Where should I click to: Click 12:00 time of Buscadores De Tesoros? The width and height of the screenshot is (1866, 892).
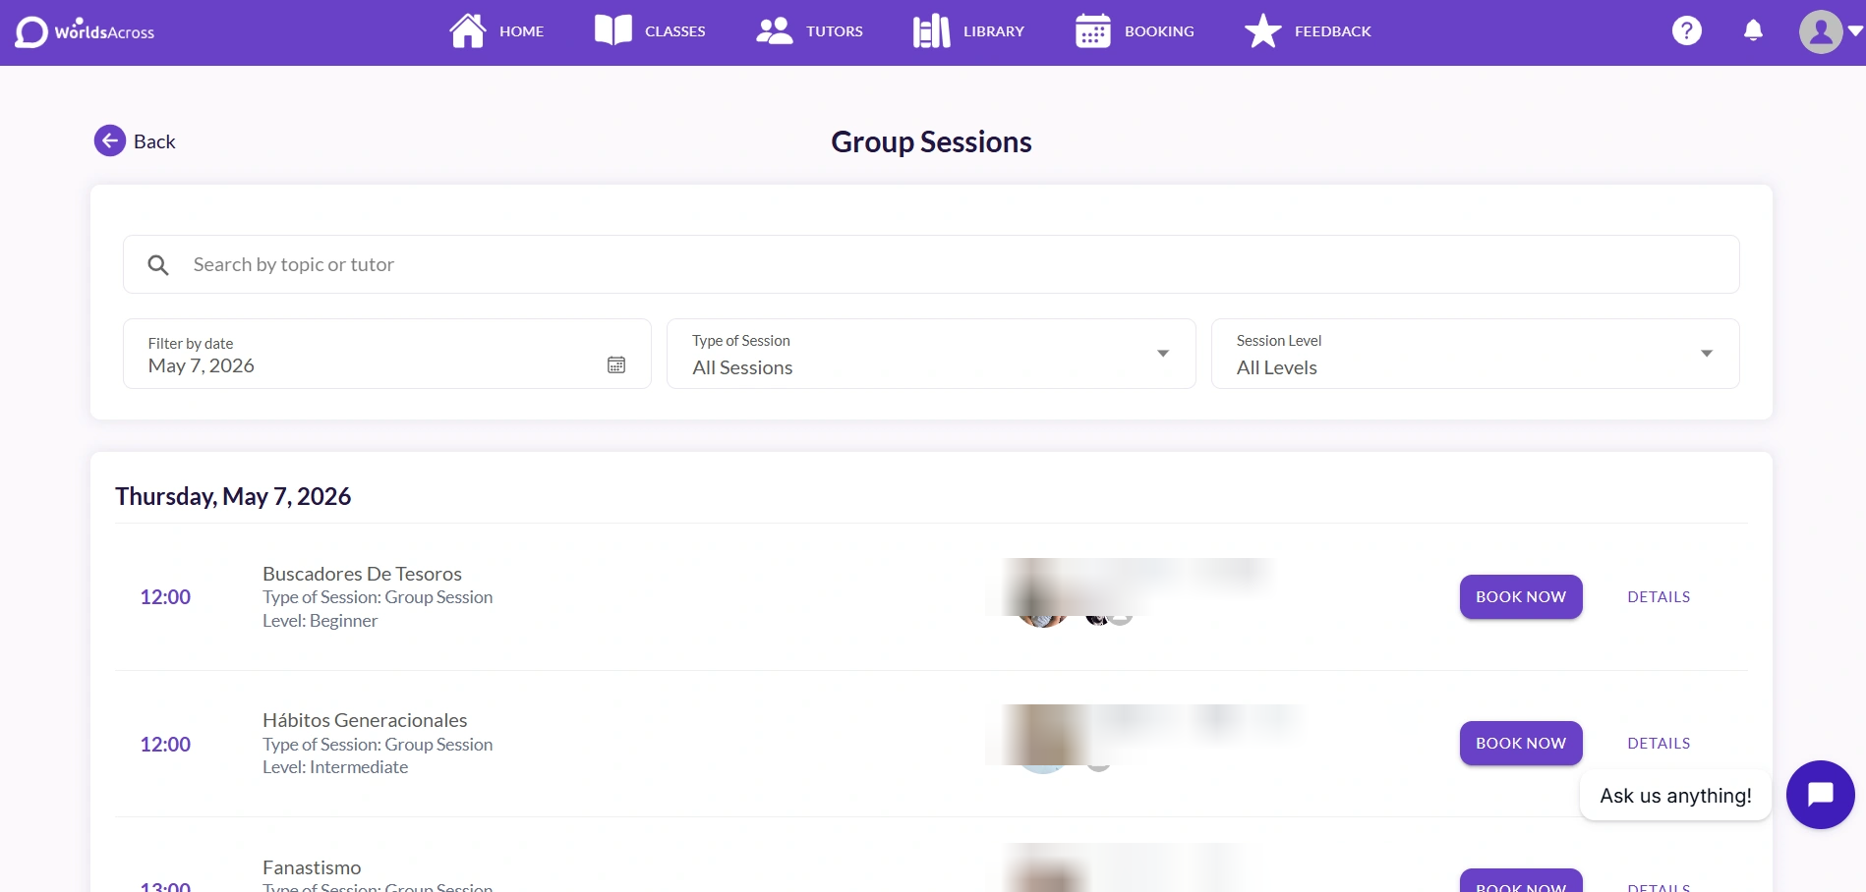(165, 597)
